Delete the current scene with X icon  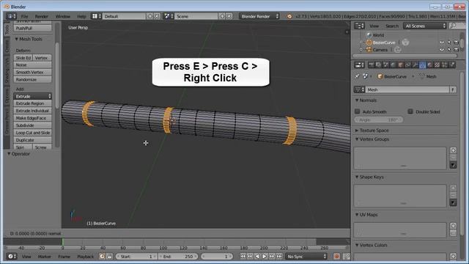[x=229, y=16]
